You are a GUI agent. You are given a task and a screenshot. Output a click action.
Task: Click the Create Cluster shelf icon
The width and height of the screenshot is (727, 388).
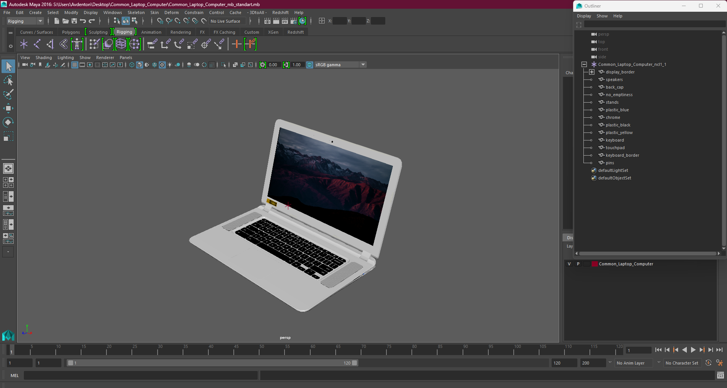[135, 44]
